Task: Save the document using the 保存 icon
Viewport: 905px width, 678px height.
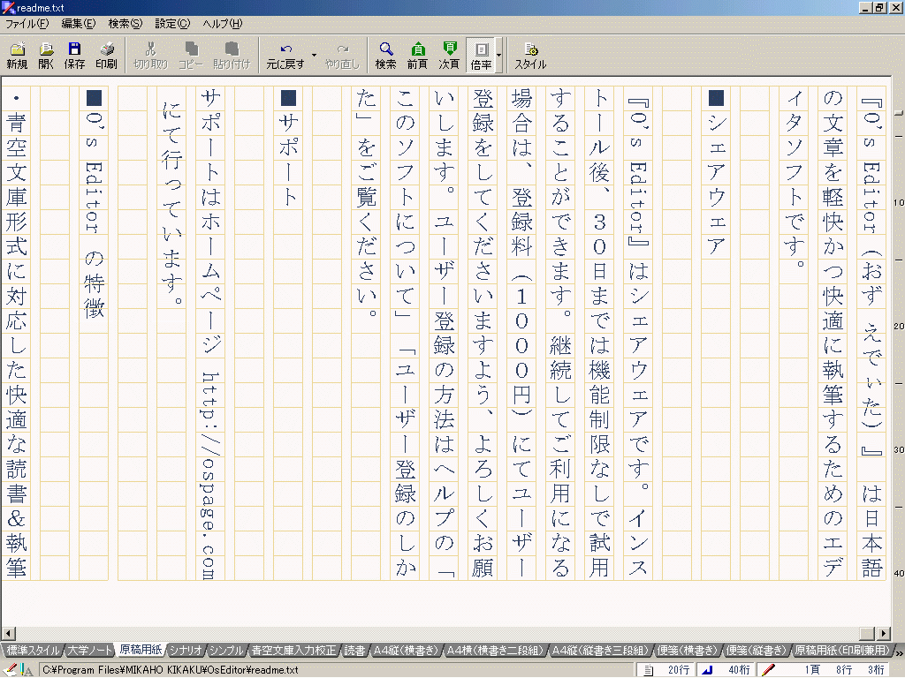Action: tap(75, 55)
